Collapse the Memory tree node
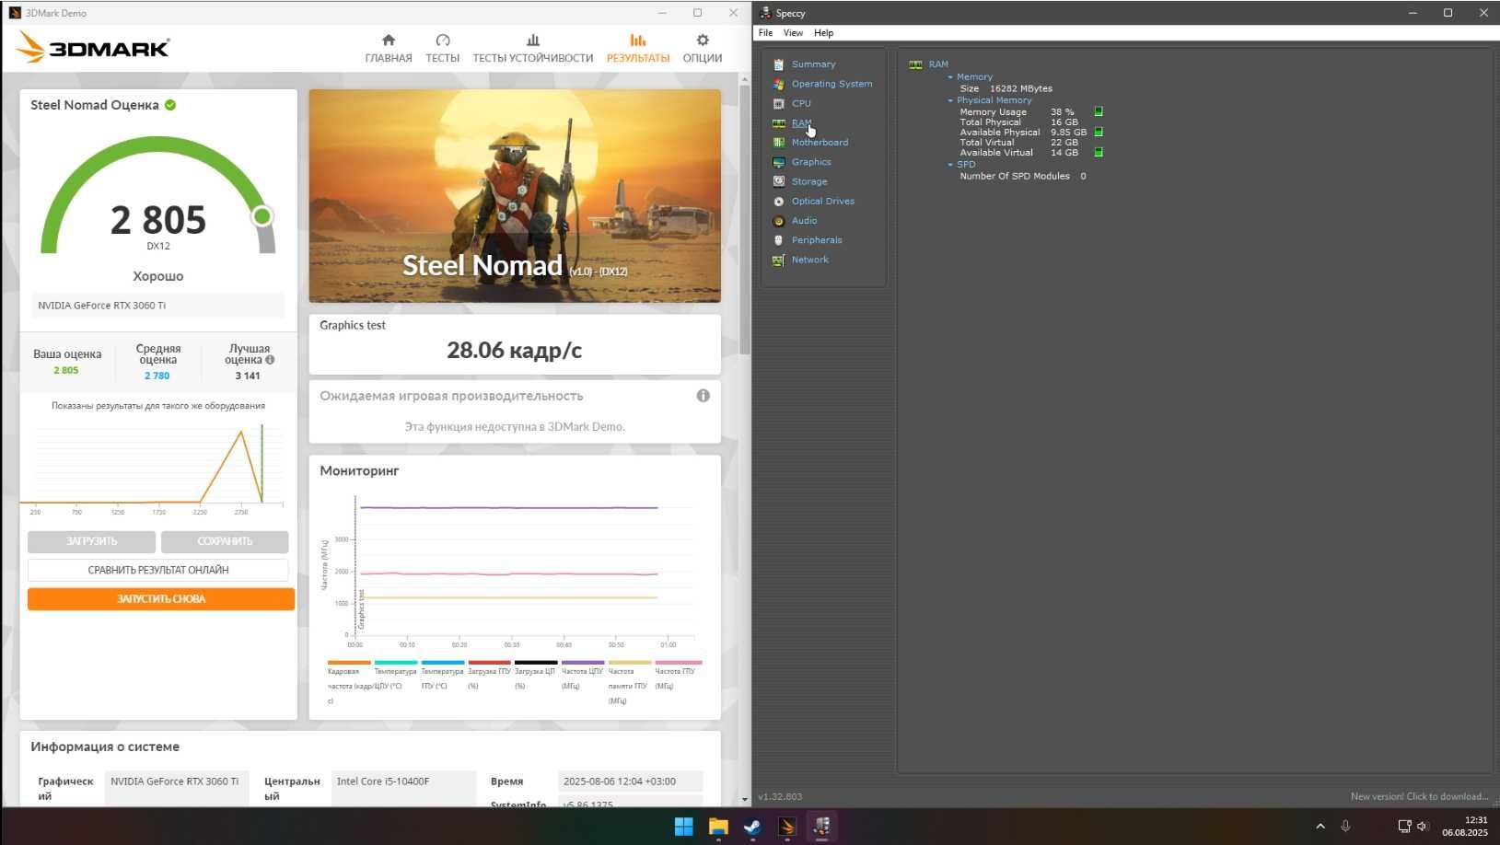The image size is (1500, 845). point(950,77)
